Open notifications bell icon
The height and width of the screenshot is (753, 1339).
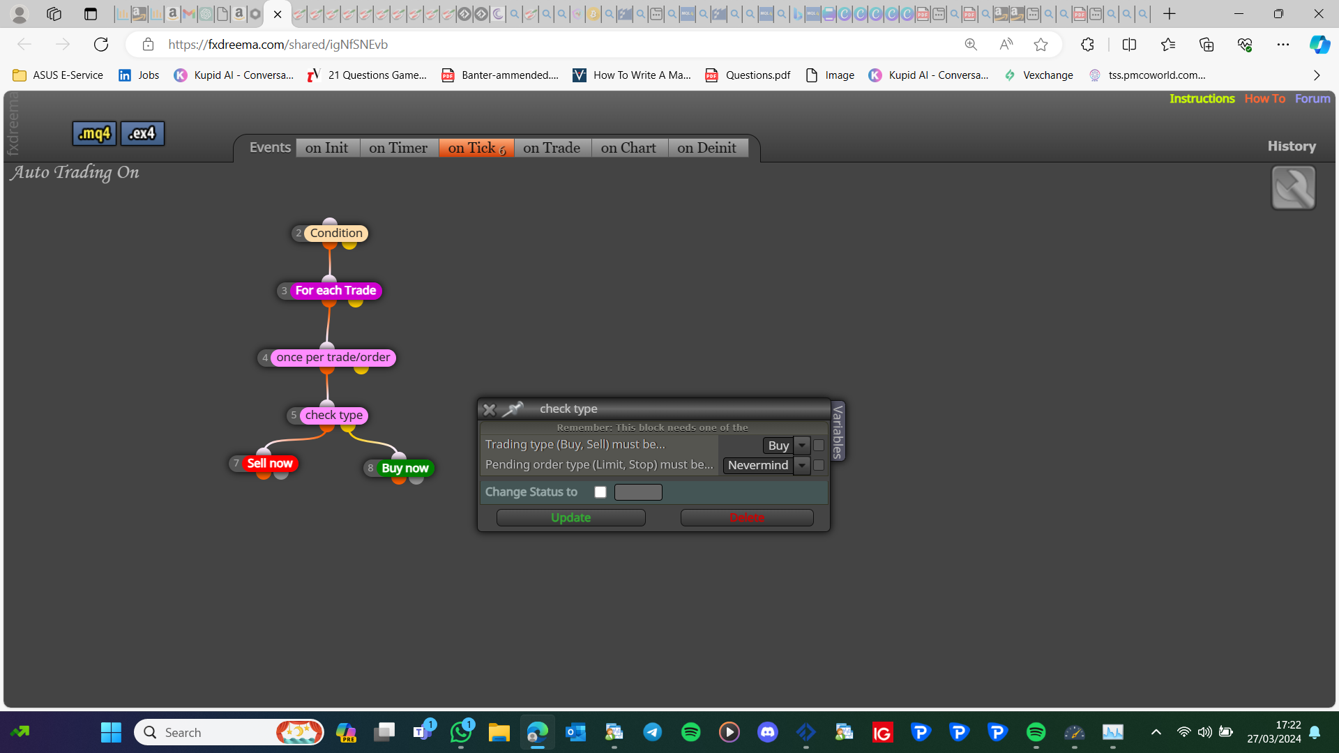1315,732
